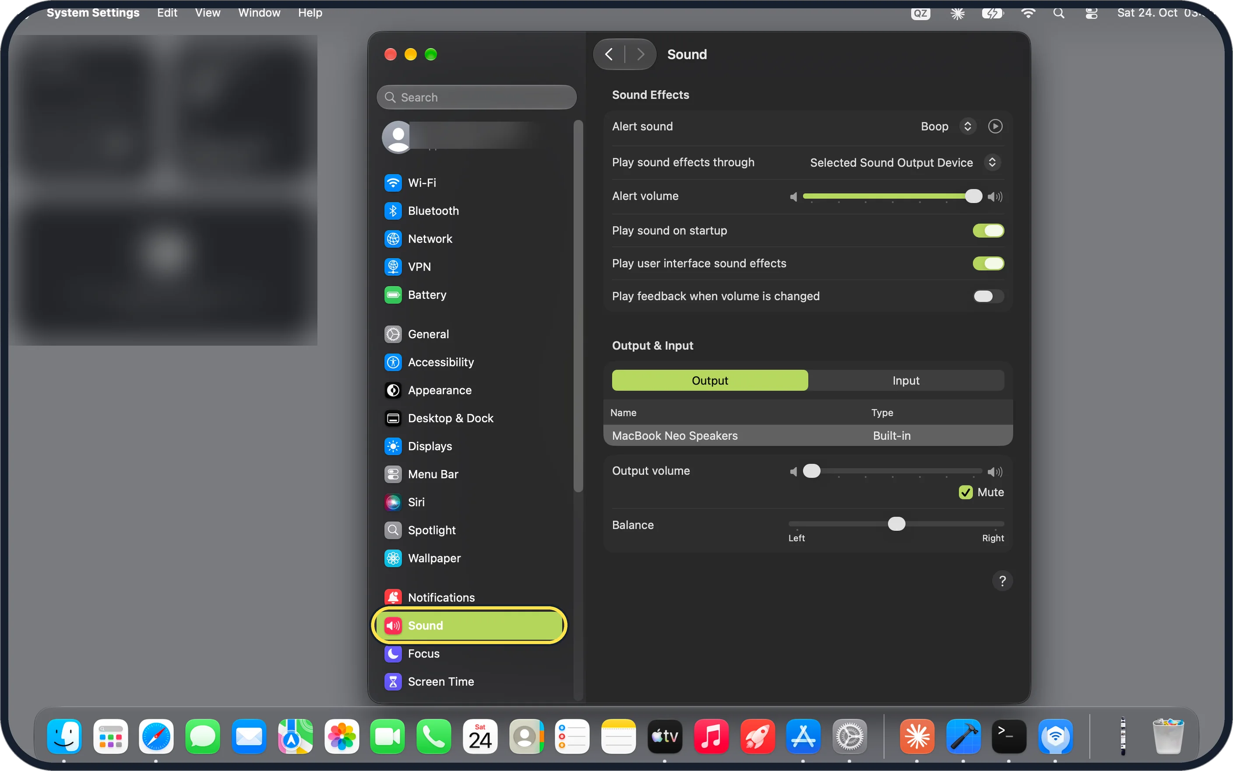Viewport: 1233px width, 771px height.
Task: Disable Play user interface sound effects
Action: click(988, 263)
